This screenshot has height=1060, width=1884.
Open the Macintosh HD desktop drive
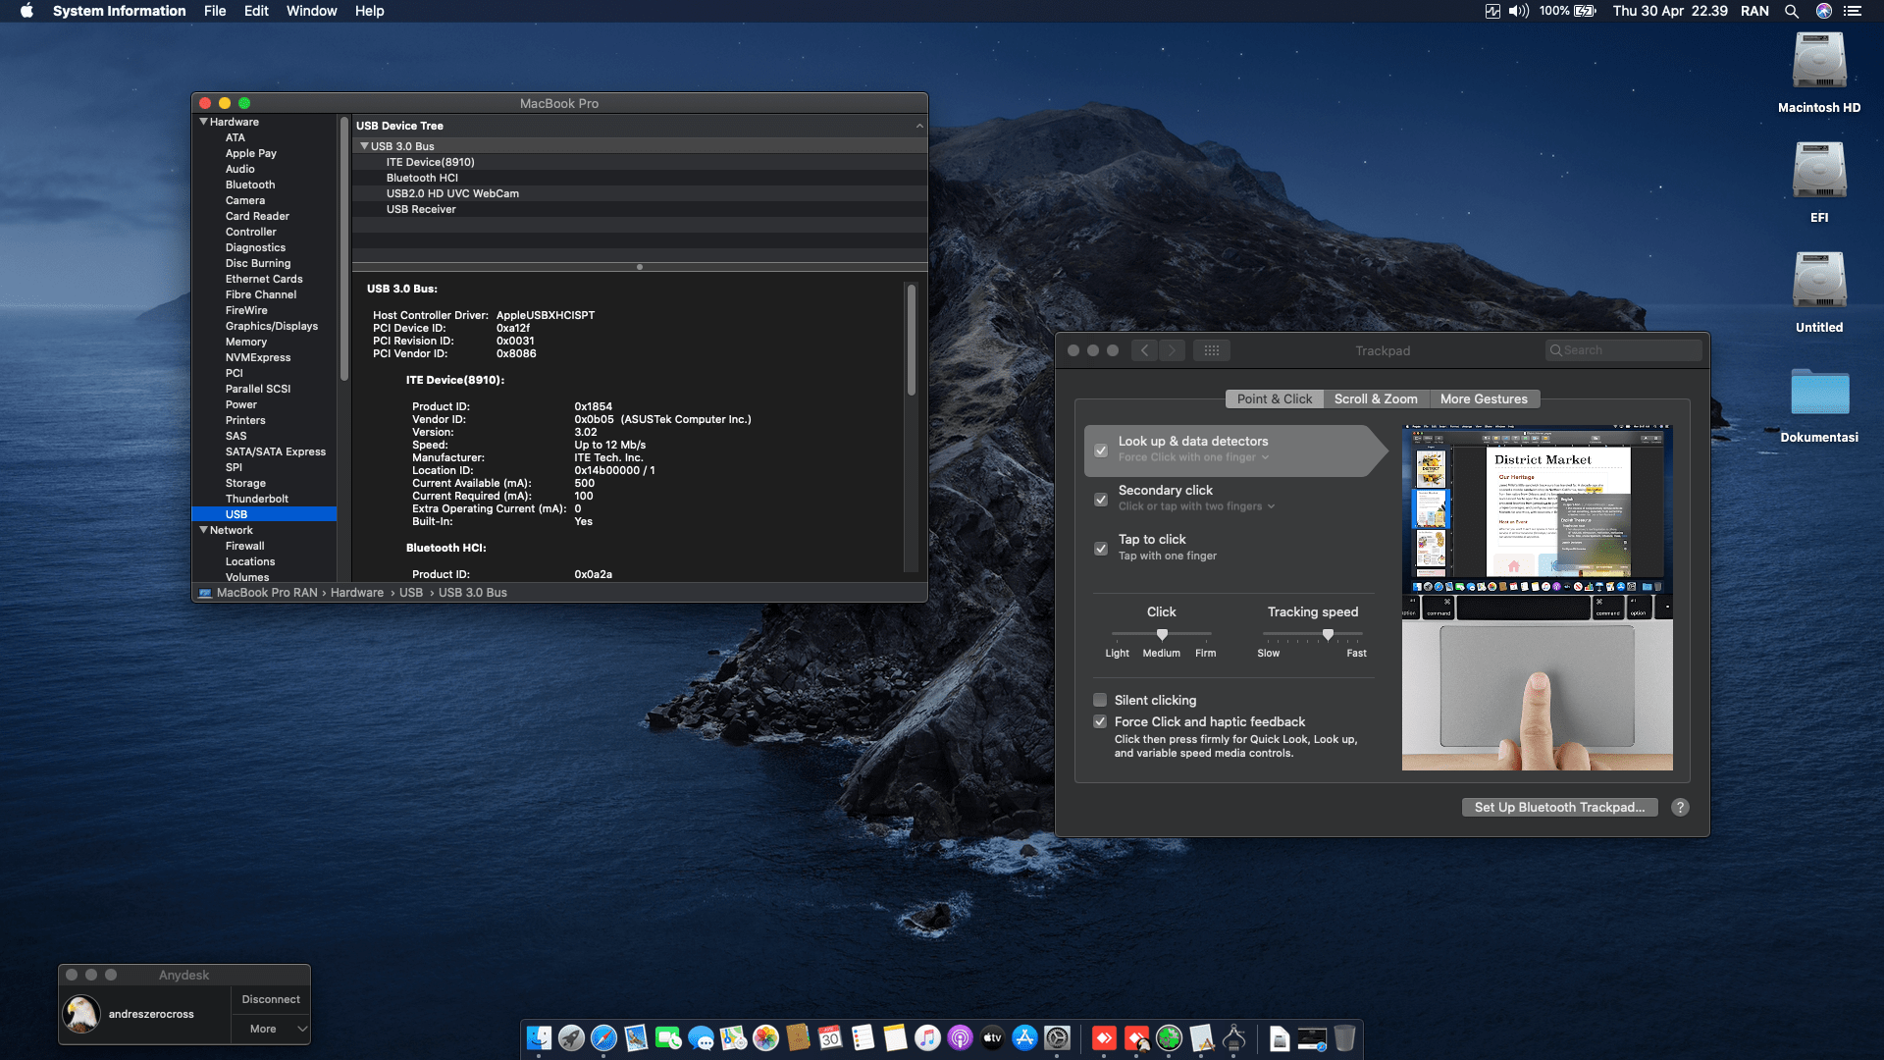(1819, 73)
